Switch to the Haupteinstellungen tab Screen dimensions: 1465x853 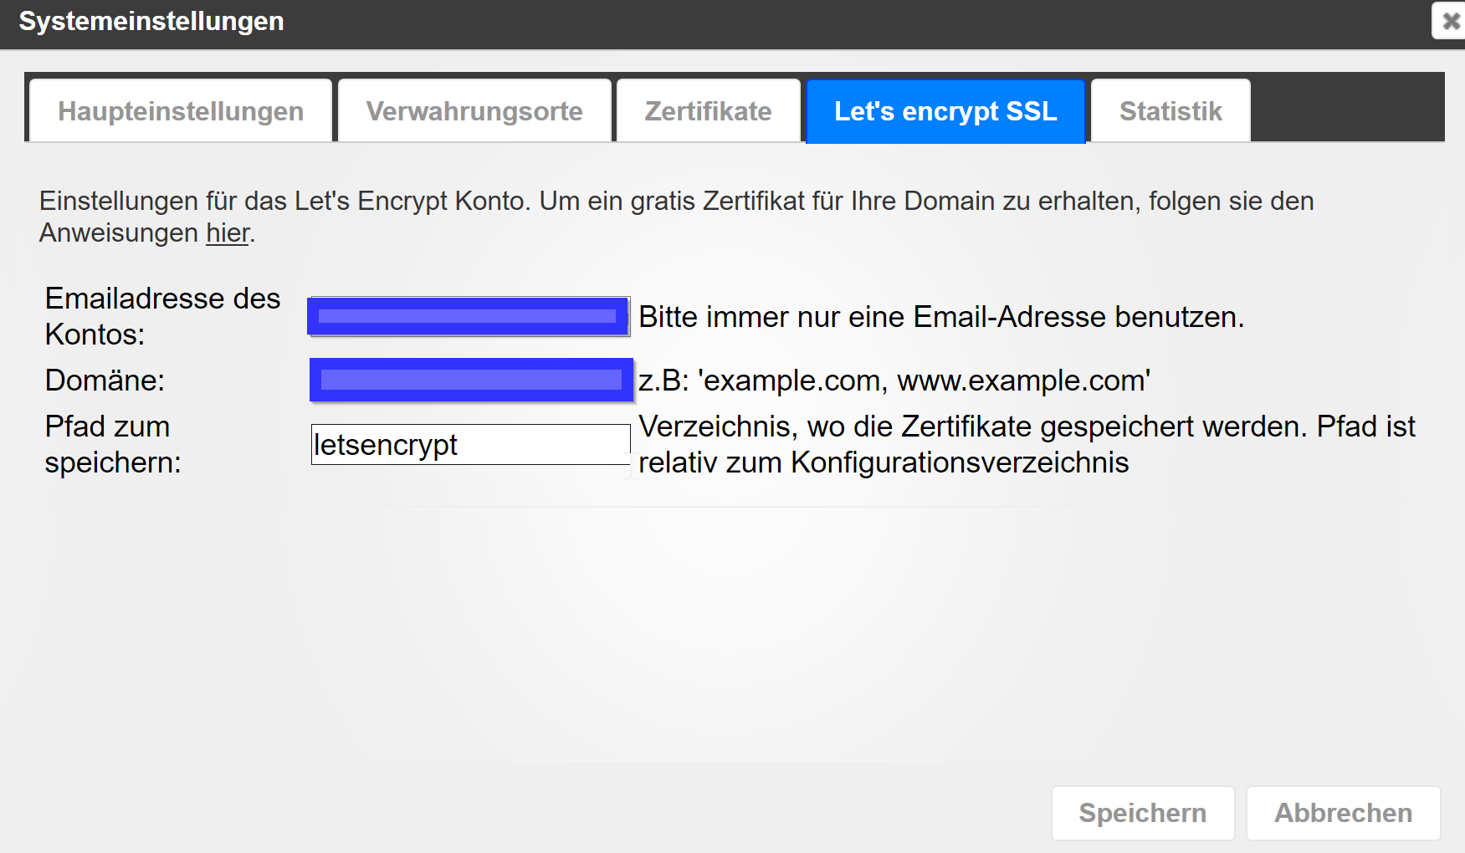(181, 111)
